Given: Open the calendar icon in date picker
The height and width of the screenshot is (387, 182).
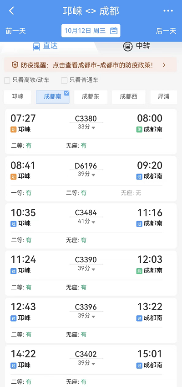Looking at the screenshot, I should click(114, 31).
